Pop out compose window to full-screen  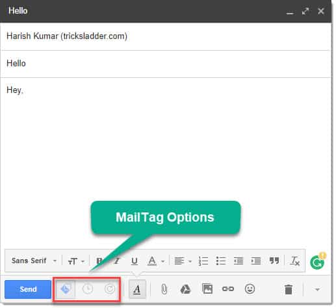click(305, 11)
